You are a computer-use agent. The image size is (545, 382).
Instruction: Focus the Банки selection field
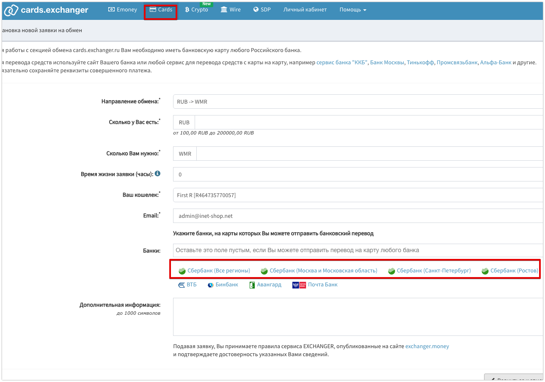coord(358,250)
